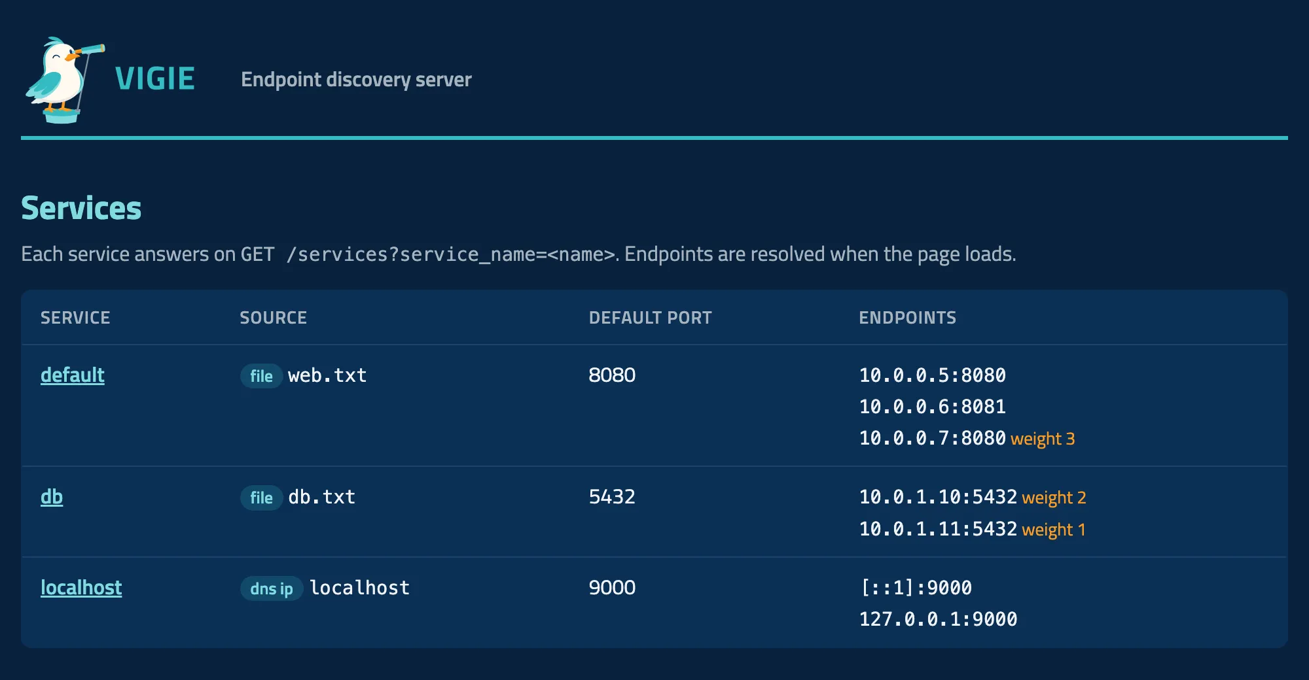Click the SOURCE column header

click(x=273, y=318)
